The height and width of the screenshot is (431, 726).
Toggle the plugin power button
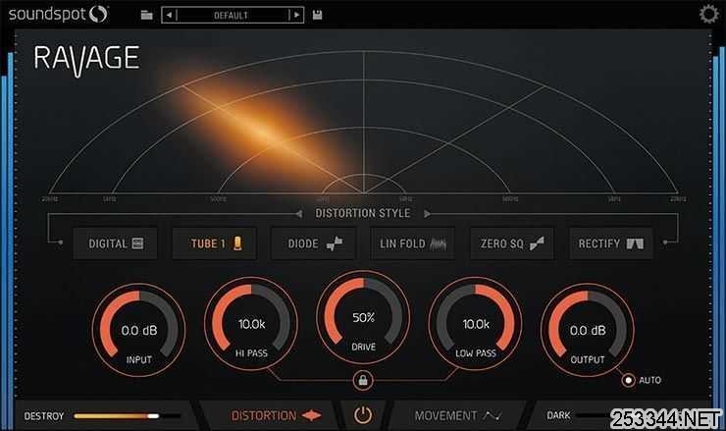[x=363, y=415]
